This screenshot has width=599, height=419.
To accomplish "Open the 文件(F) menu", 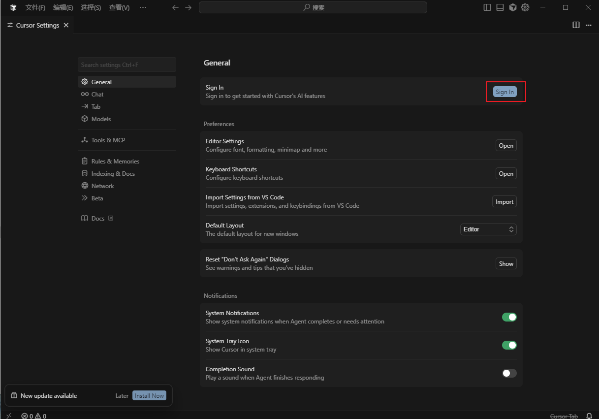I will (x=35, y=7).
